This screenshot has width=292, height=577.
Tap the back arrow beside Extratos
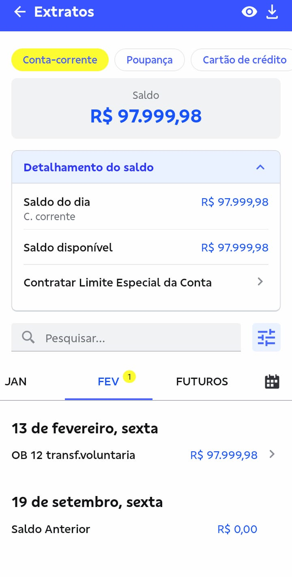(19, 12)
